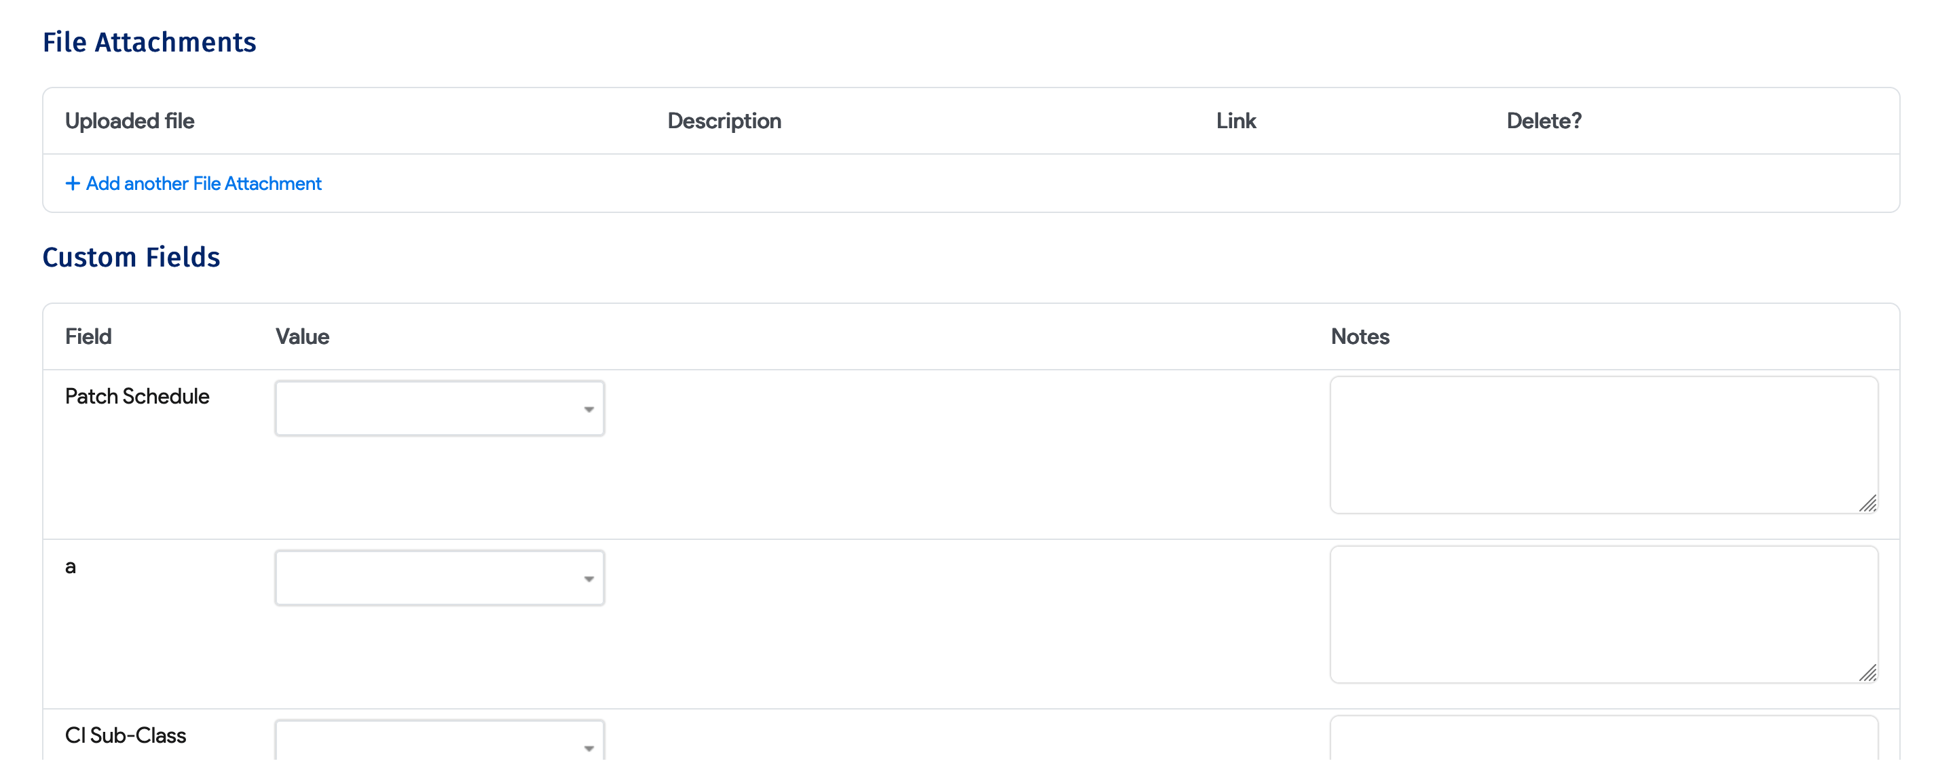Viewport: 1955px width, 776px height.
Task: Click the Link column header
Action: 1235,121
